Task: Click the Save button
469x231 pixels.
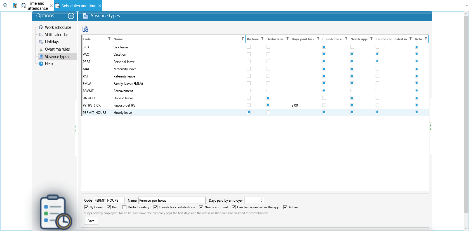Action: (91, 221)
